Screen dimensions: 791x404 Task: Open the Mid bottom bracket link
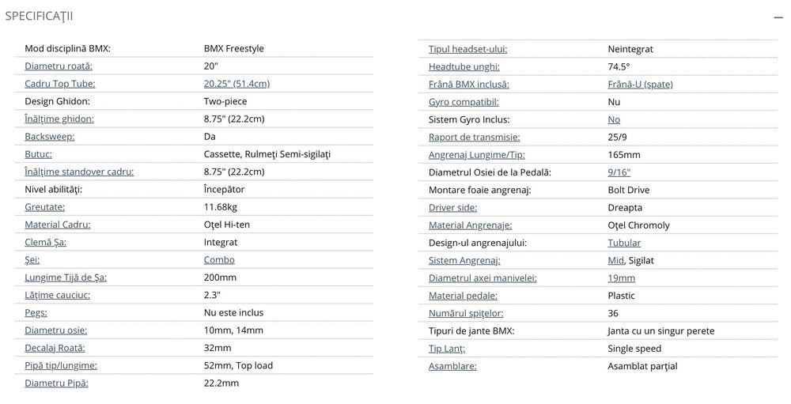616,260
